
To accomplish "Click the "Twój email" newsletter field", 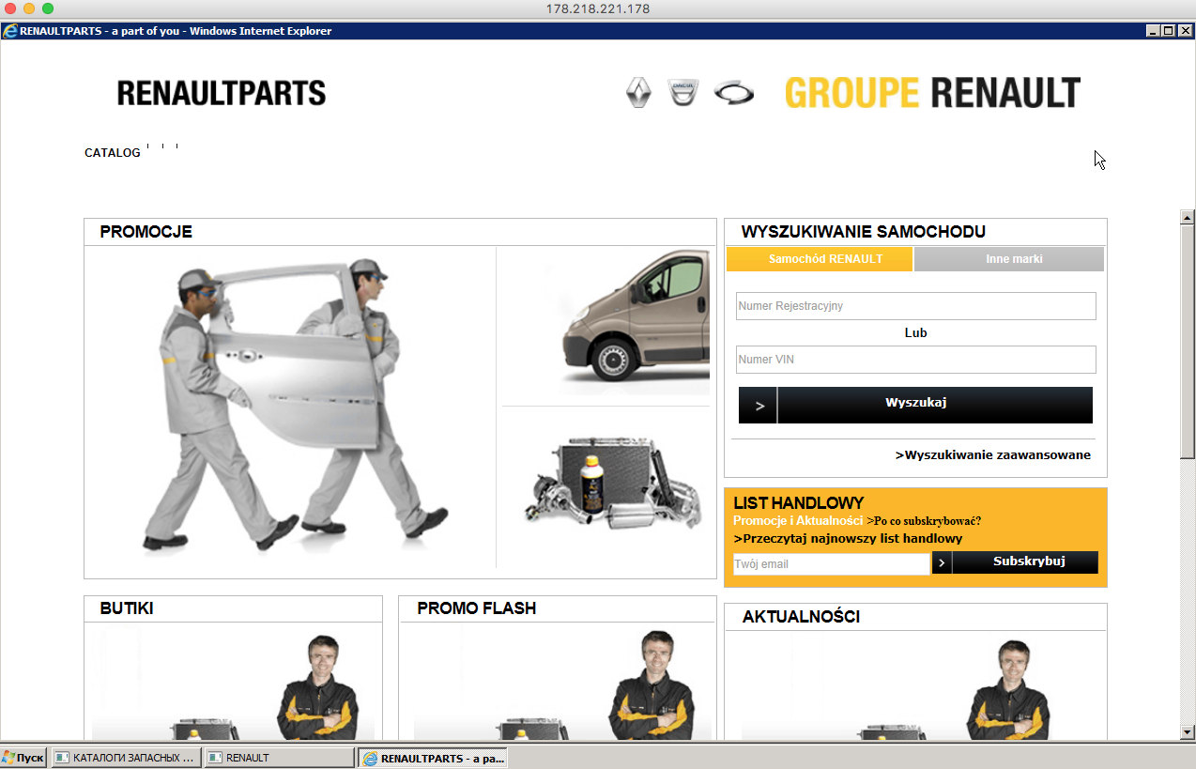I will coord(831,564).
